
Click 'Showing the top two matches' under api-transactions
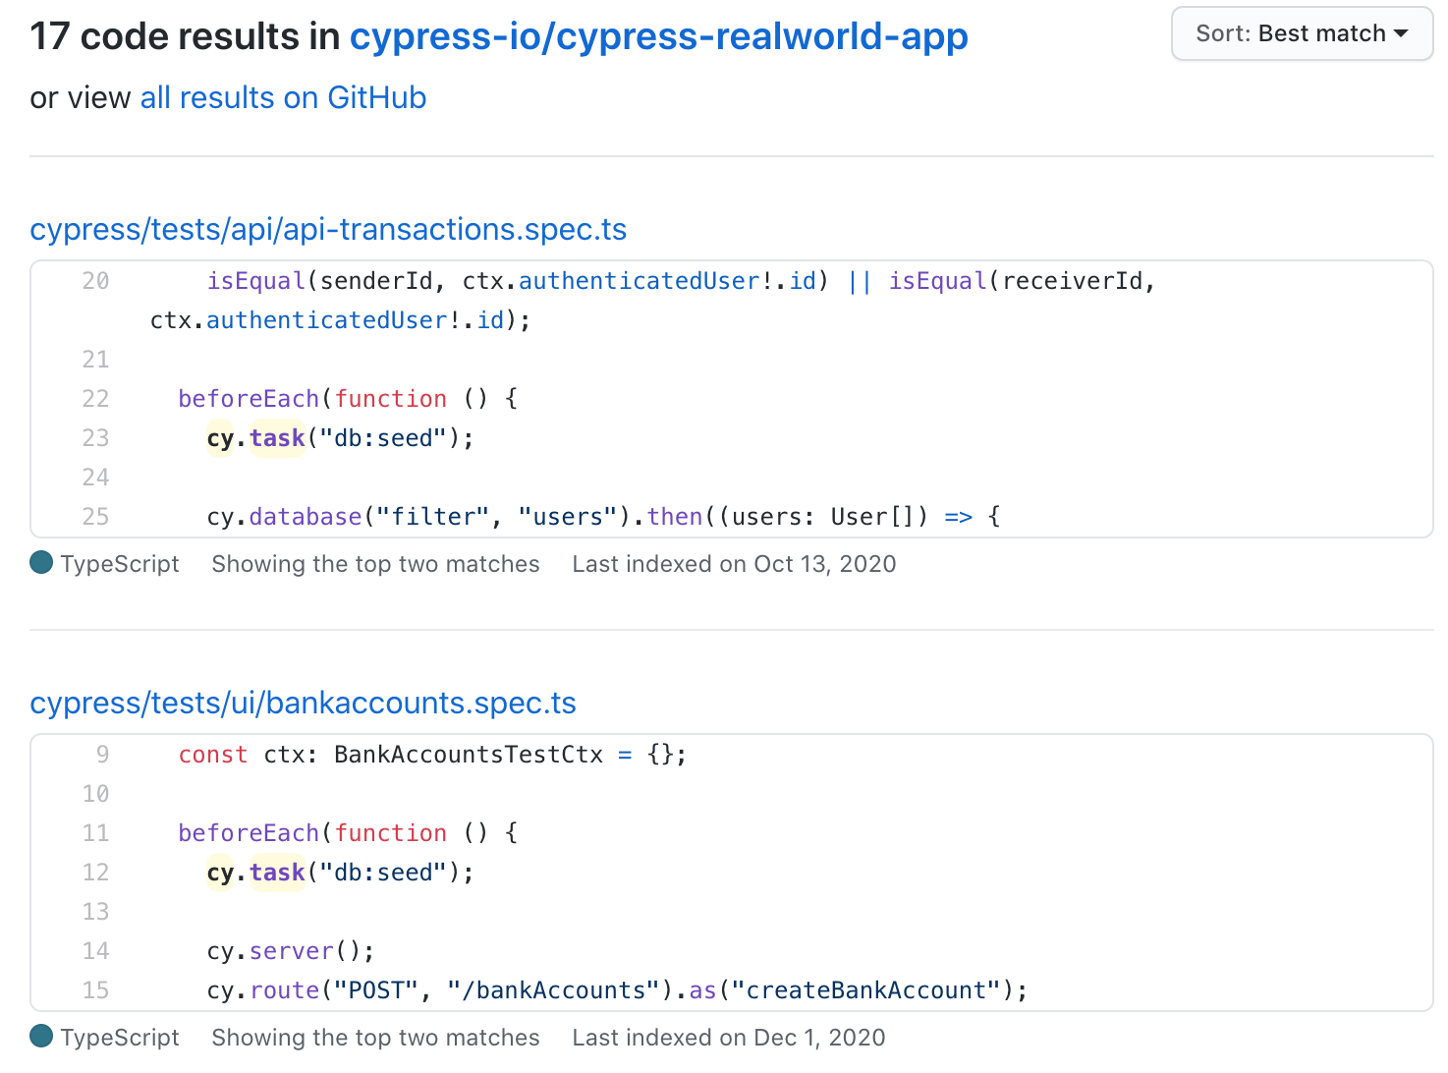[x=375, y=564]
